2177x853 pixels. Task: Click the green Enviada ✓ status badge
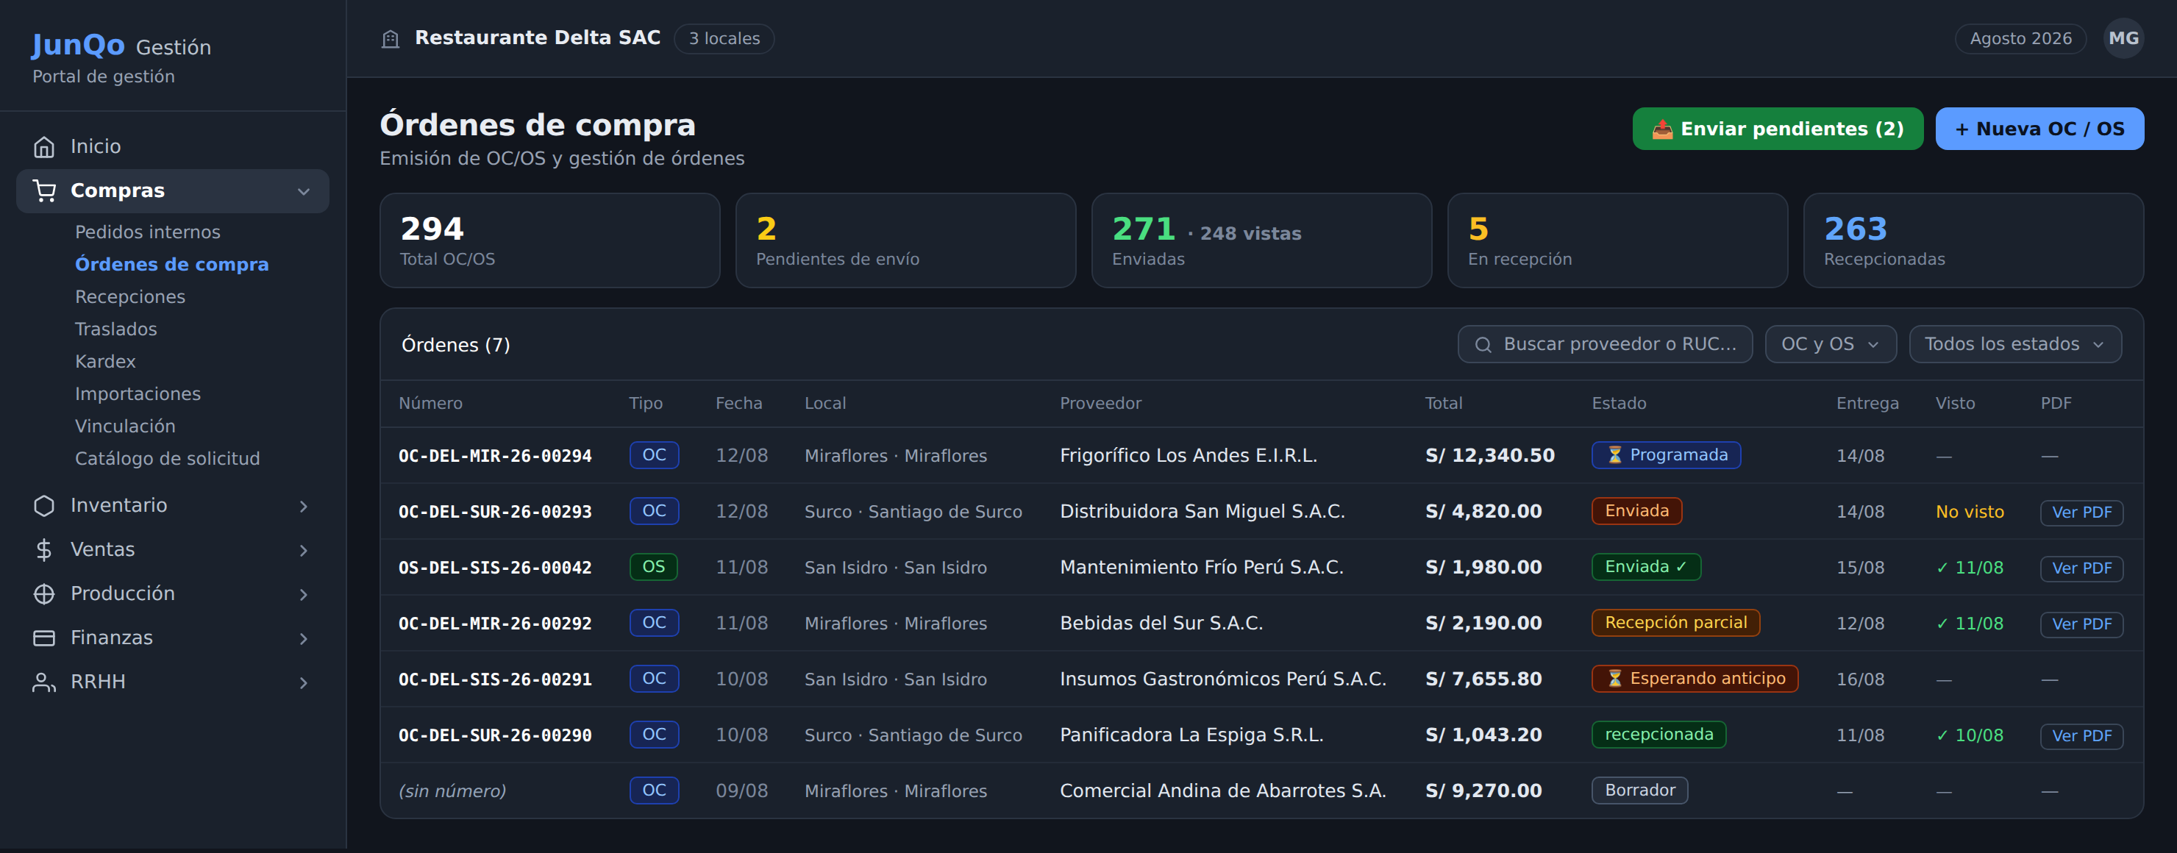pyautogui.click(x=1646, y=567)
